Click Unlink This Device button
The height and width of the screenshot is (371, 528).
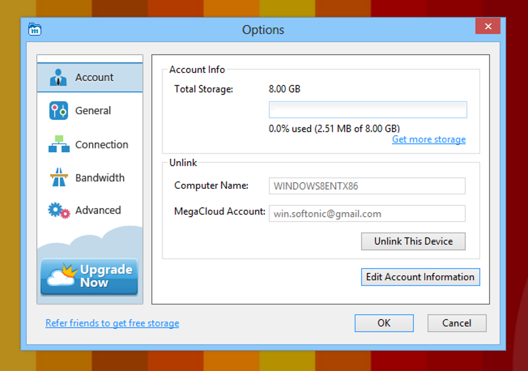point(413,241)
